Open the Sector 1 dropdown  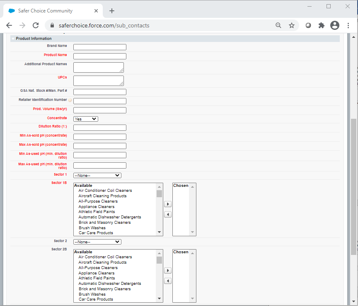(x=97, y=175)
